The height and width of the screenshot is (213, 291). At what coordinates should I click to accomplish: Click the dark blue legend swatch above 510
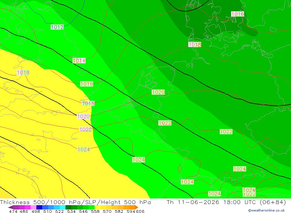point(39,207)
